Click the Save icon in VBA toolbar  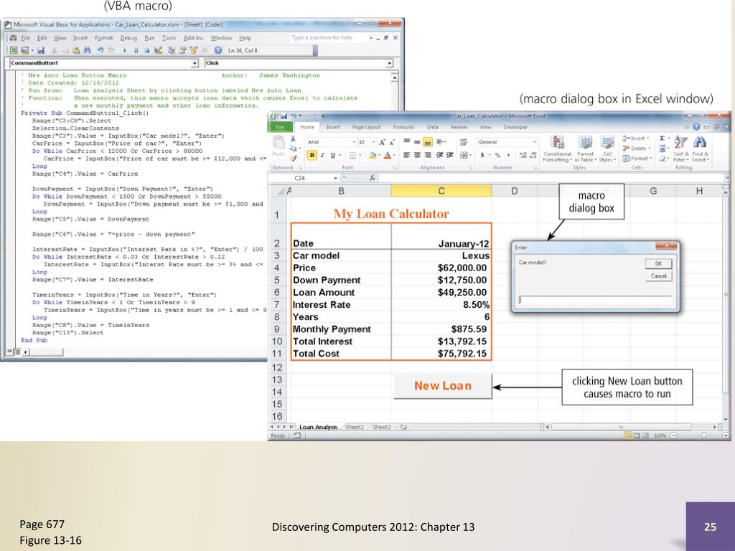click(x=41, y=50)
